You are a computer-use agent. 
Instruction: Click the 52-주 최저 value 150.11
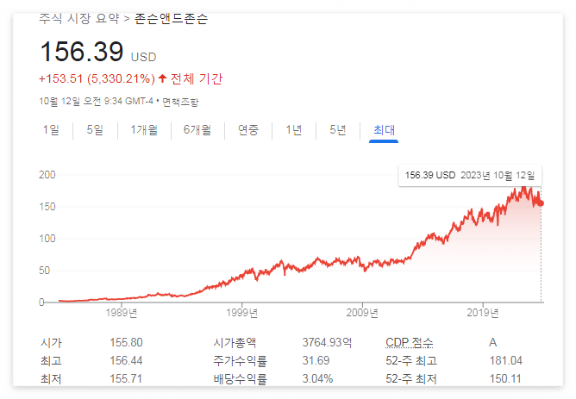(x=505, y=378)
